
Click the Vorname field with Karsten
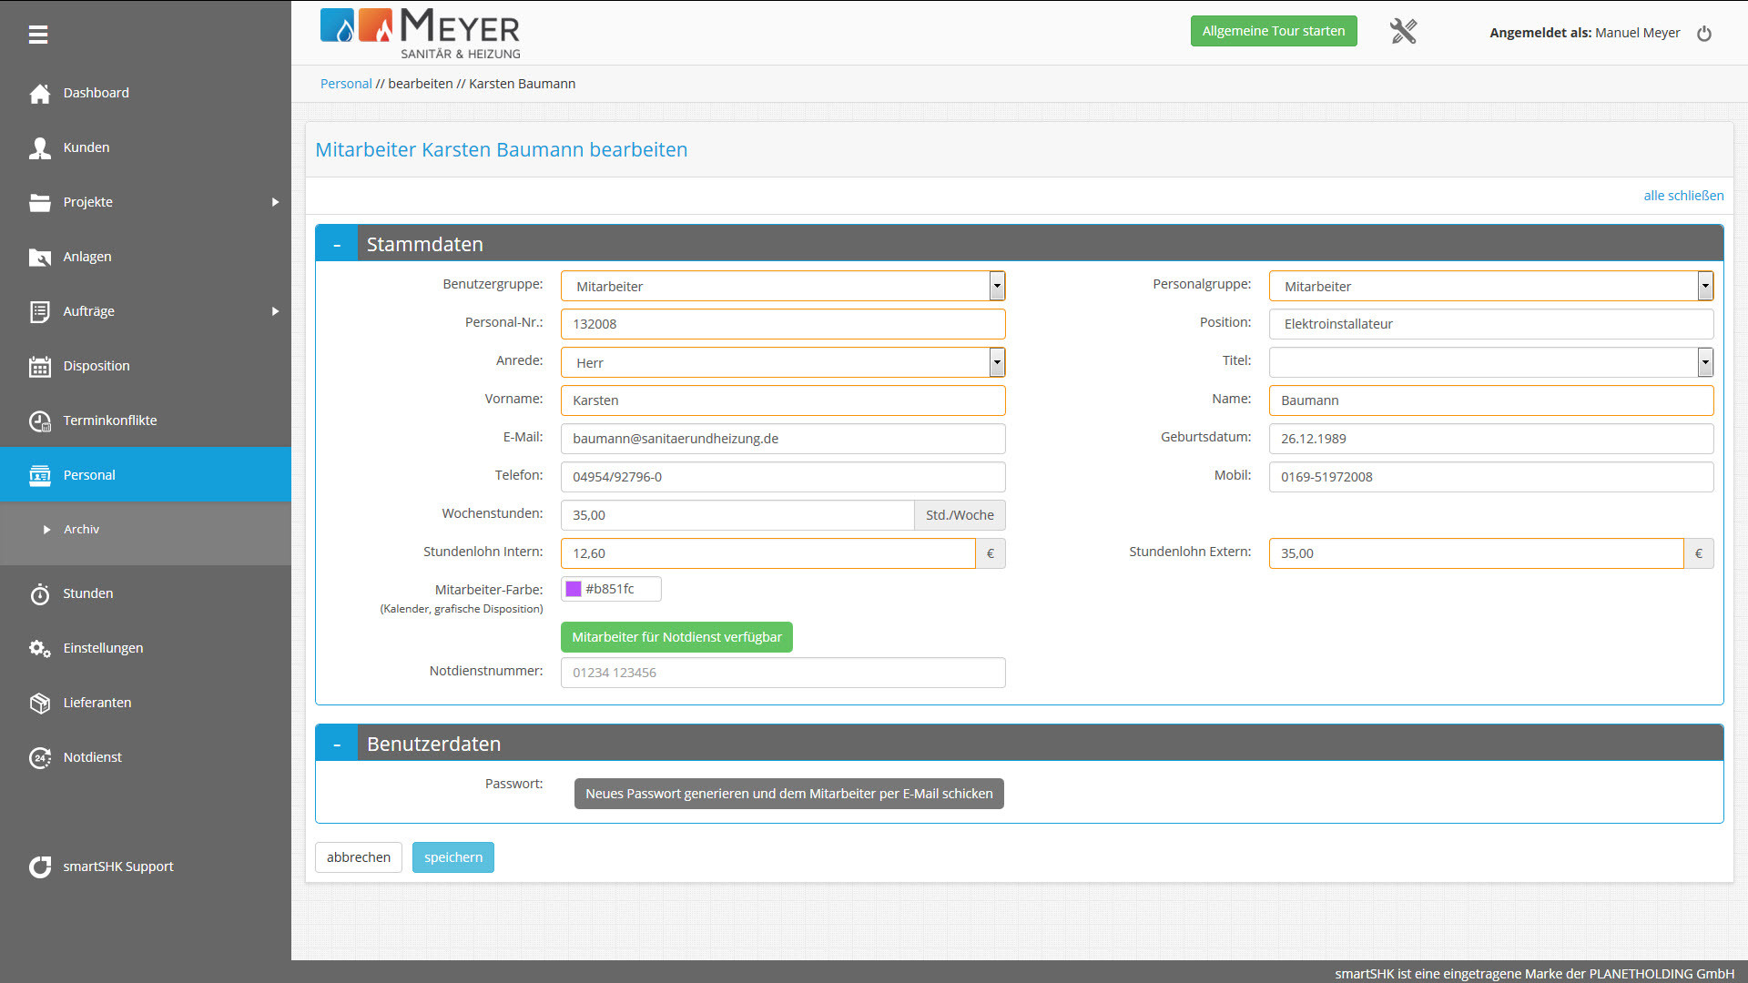click(783, 400)
